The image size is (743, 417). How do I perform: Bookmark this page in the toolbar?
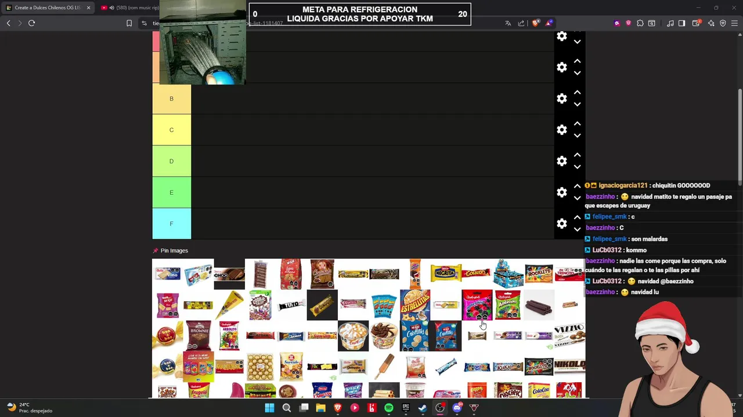click(x=129, y=23)
